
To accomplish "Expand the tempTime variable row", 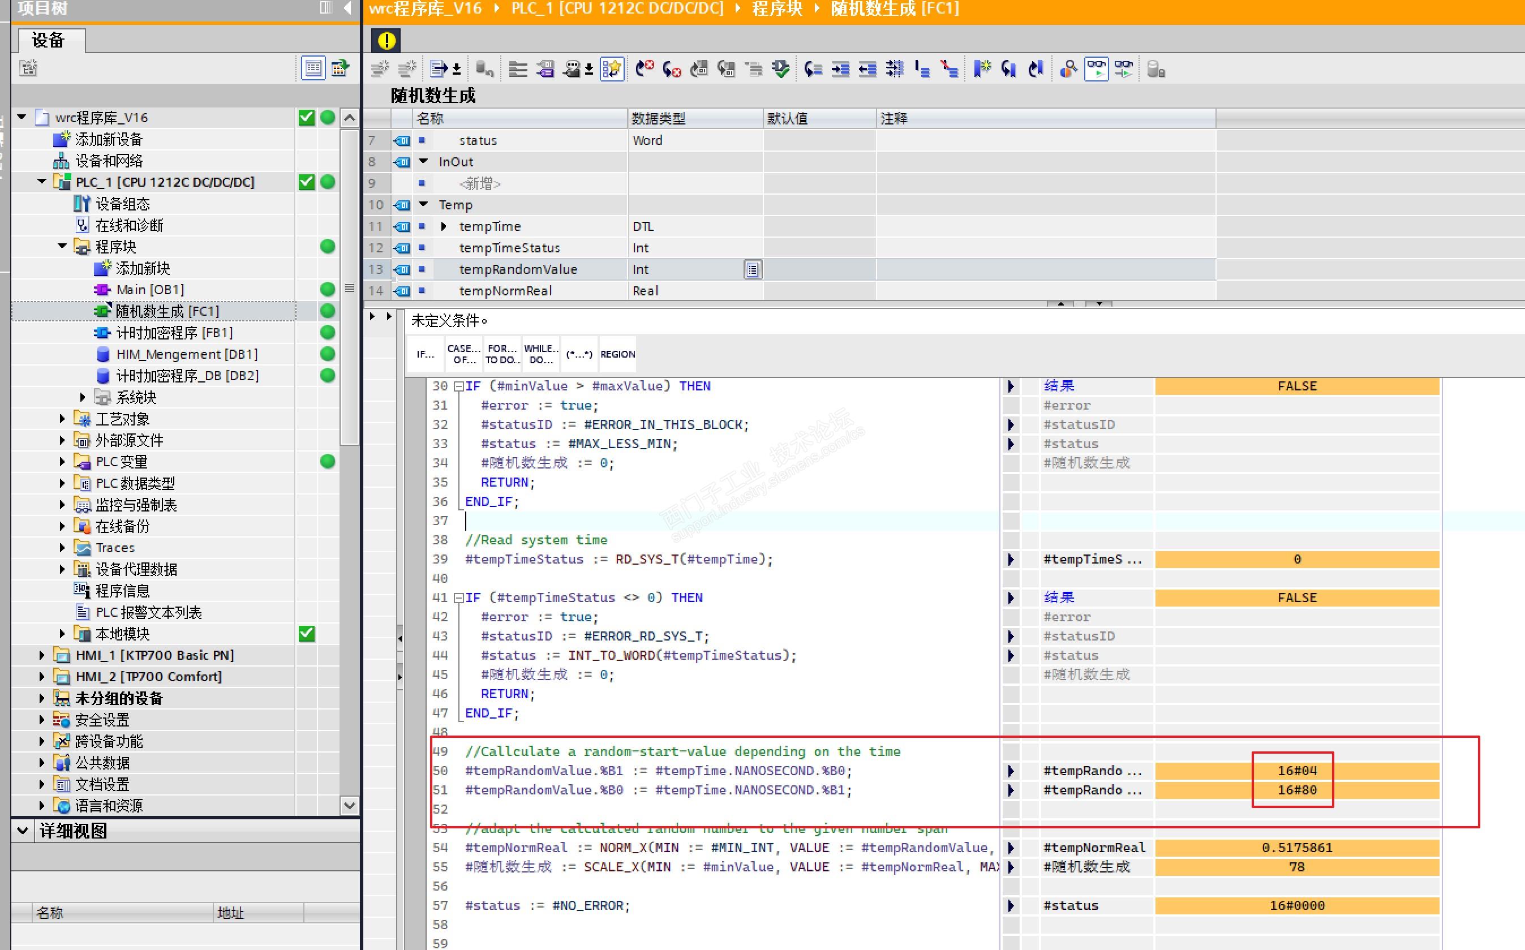I will pos(444,226).
